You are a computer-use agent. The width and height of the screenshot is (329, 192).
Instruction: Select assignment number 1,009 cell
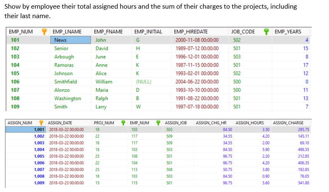click(25, 183)
